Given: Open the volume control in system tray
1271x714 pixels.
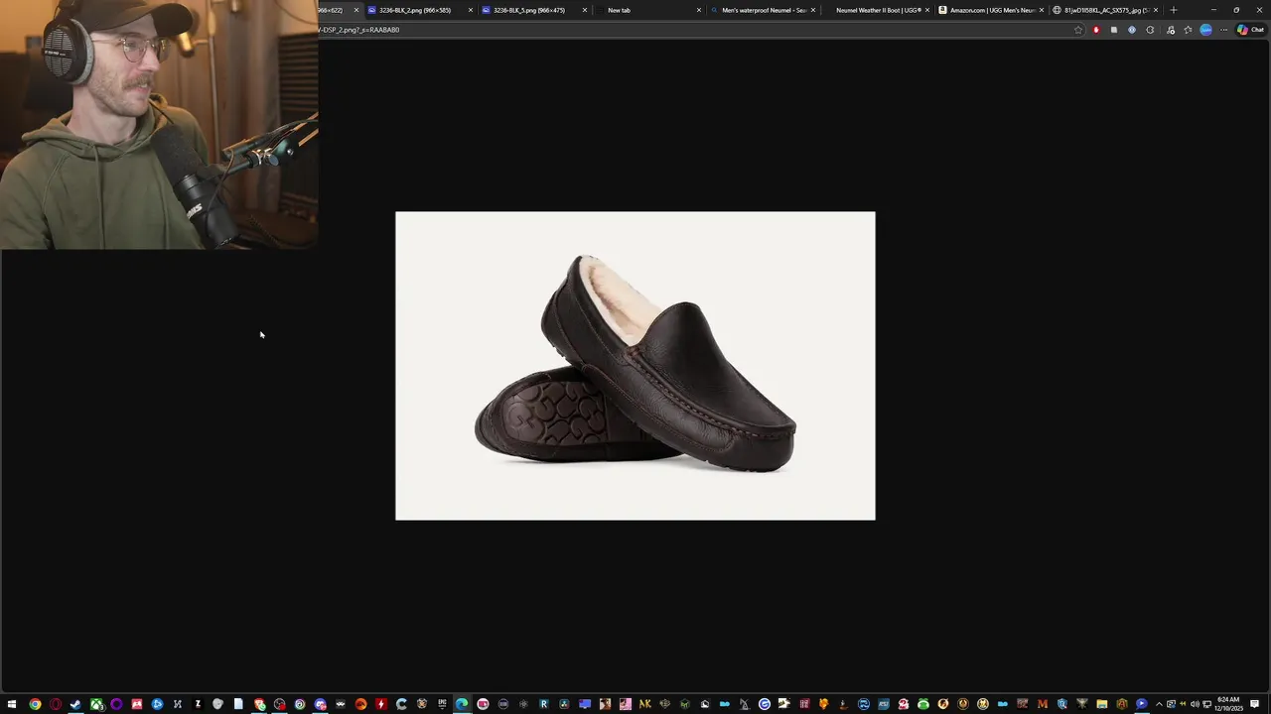Looking at the screenshot, I should [x=1195, y=704].
